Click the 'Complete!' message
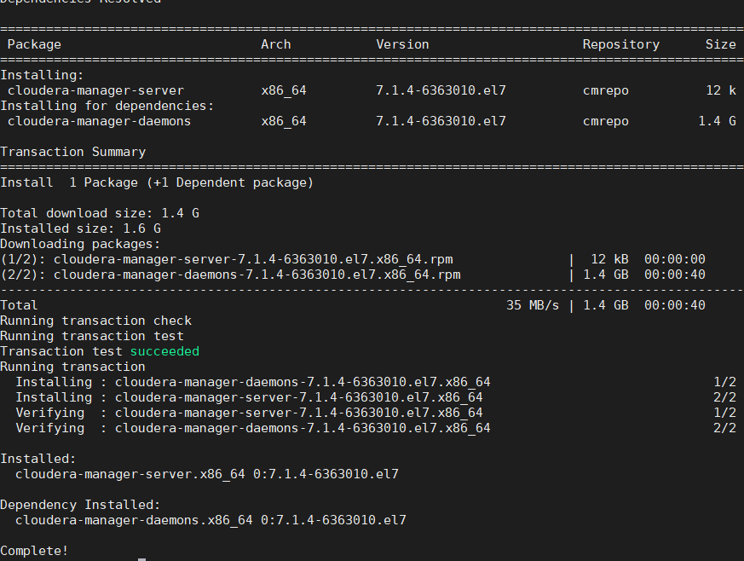 point(34,551)
